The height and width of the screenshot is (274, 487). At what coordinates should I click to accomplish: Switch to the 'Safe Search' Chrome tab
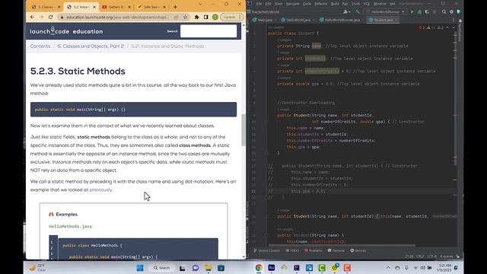[x=151, y=7]
